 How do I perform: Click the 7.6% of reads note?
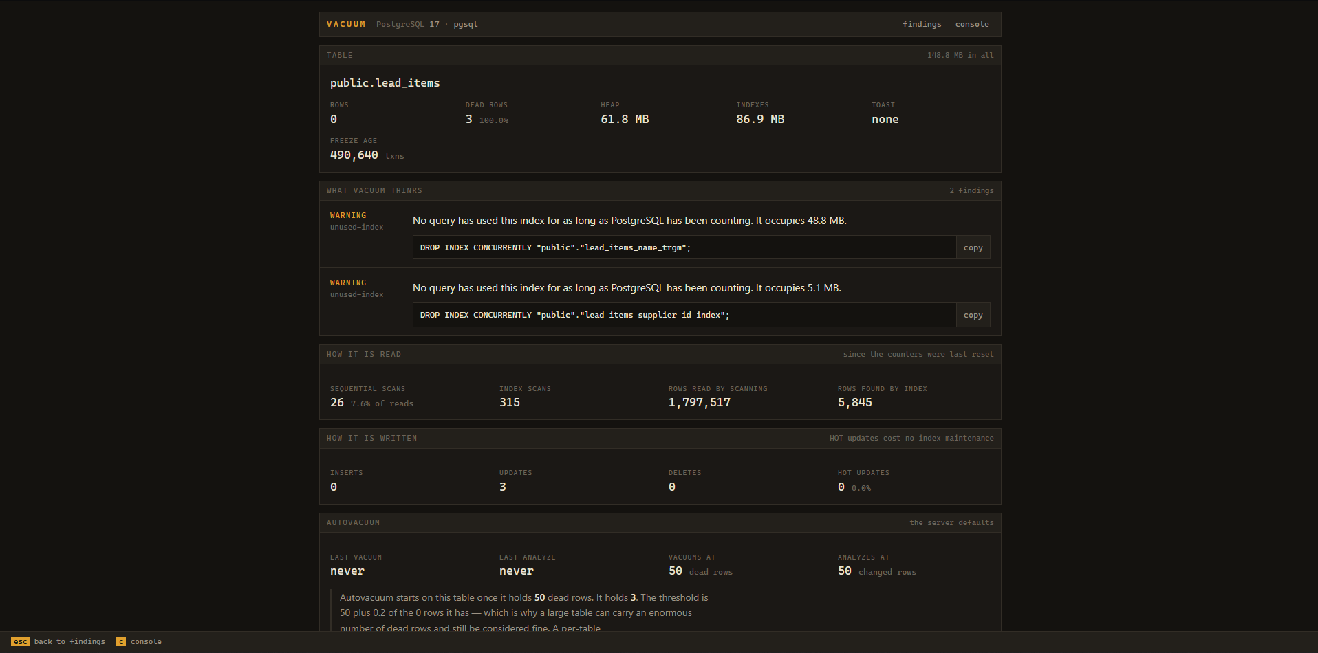[382, 403]
